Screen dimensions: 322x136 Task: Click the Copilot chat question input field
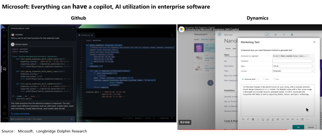(40, 119)
